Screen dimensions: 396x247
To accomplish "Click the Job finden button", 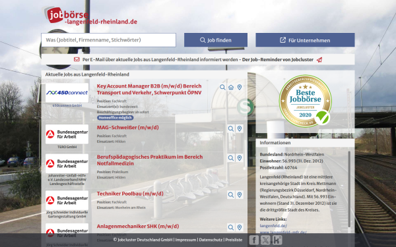I will coord(216,40).
